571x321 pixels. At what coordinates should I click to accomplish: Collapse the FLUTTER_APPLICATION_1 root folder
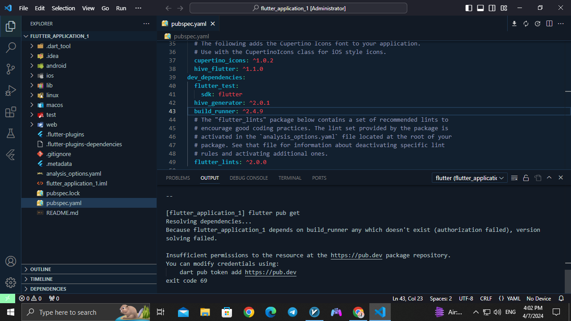pos(89,36)
